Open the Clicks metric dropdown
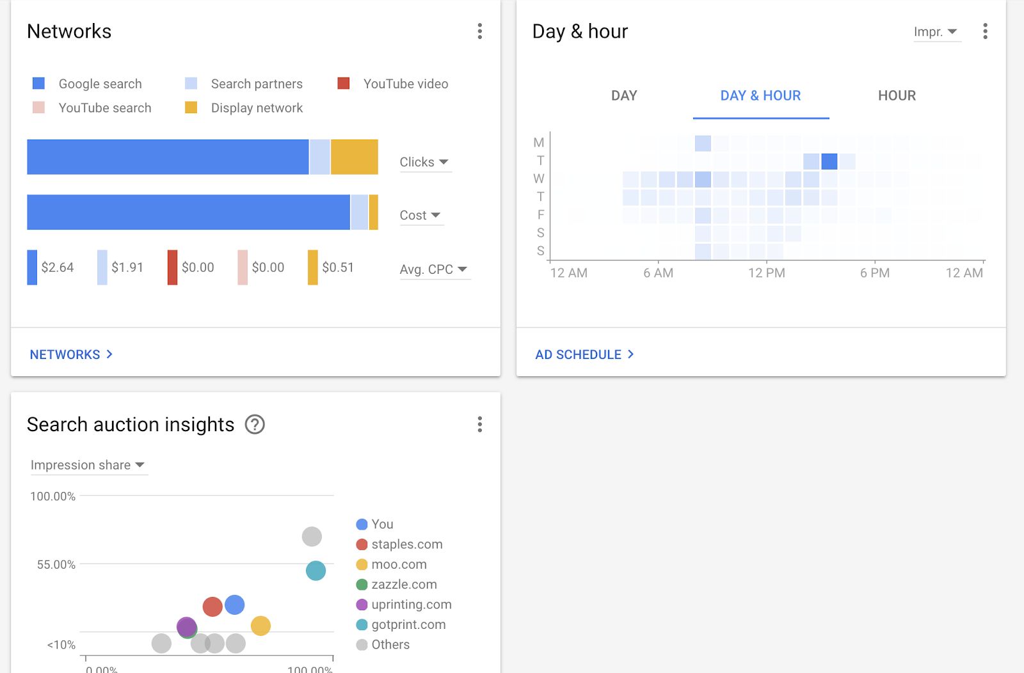Viewport: 1024px width, 673px height. point(425,162)
